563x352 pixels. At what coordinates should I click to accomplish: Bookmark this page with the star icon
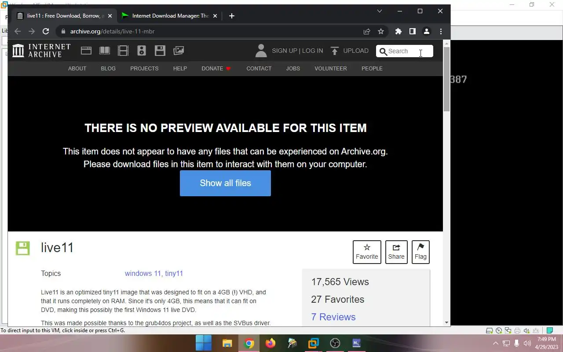point(381,31)
